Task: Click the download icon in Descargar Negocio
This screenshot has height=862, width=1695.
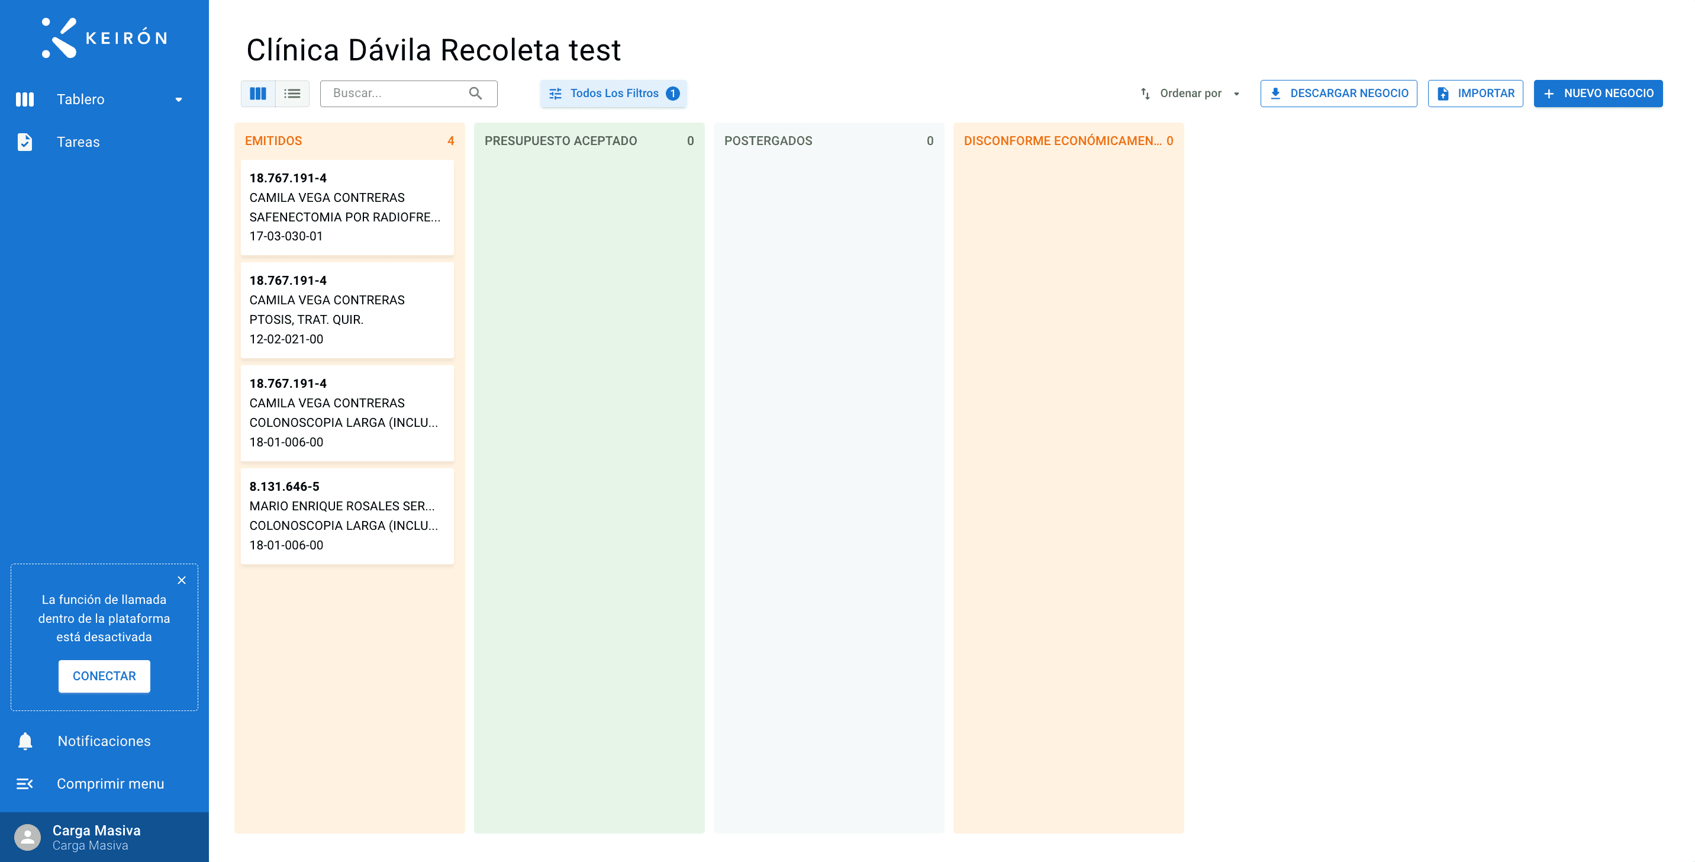Action: (x=1276, y=94)
